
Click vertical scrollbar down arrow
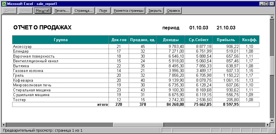272,120
